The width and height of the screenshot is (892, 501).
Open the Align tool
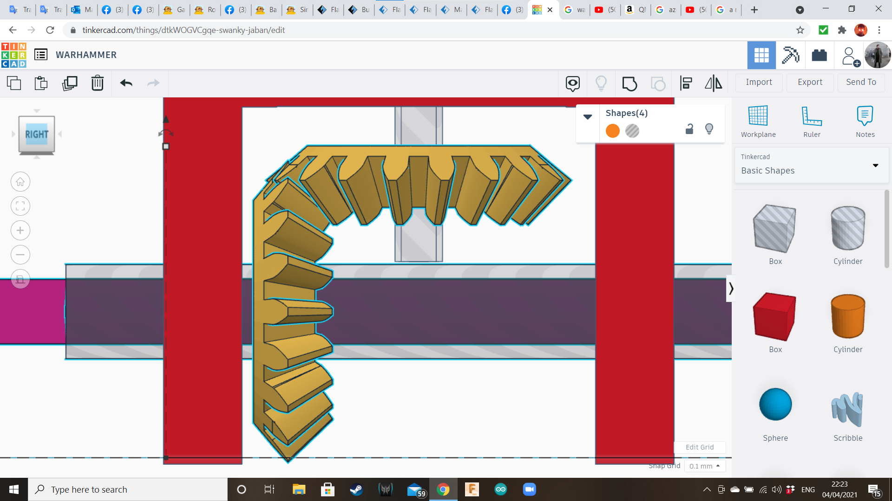686,83
